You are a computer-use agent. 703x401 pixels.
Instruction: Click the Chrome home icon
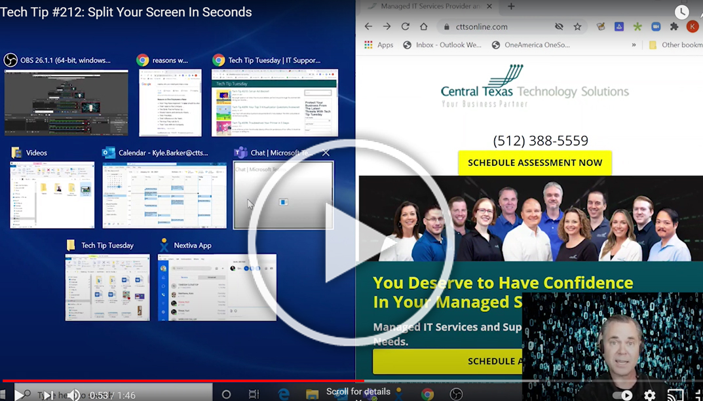coord(424,26)
